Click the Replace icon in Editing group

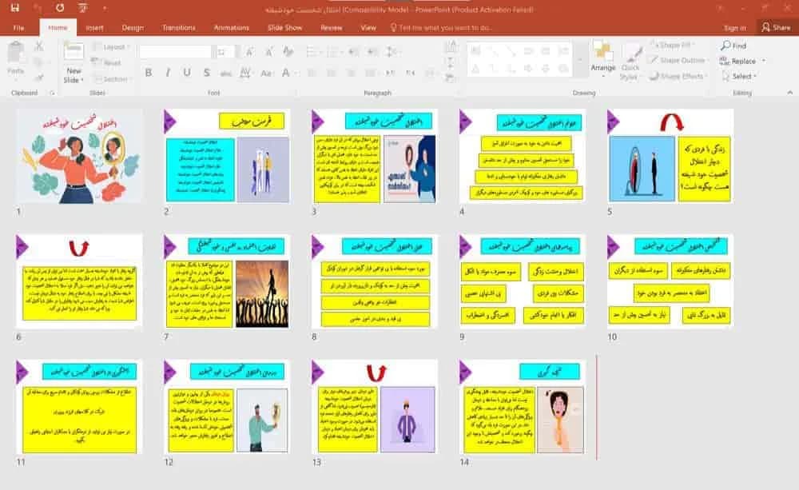(x=725, y=62)
